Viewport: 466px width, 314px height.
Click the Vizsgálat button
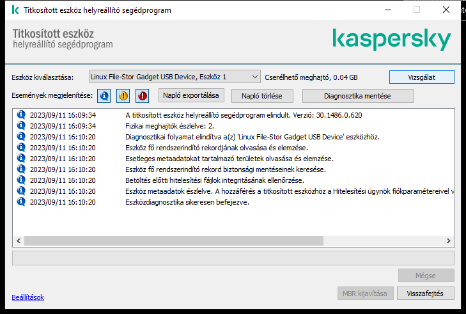[421, 77]
